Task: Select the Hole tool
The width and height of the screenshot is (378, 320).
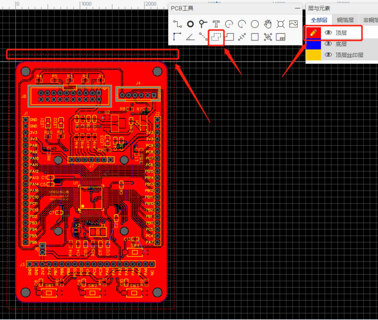Action: 280,24
